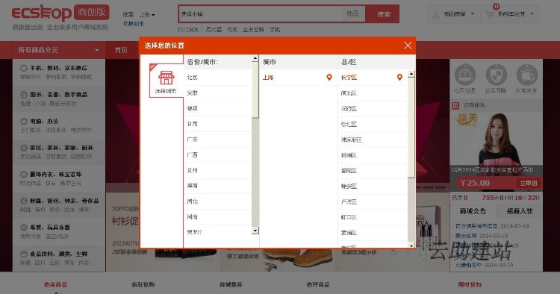Click the 电脑、办公 category icon

coord(24,122)
